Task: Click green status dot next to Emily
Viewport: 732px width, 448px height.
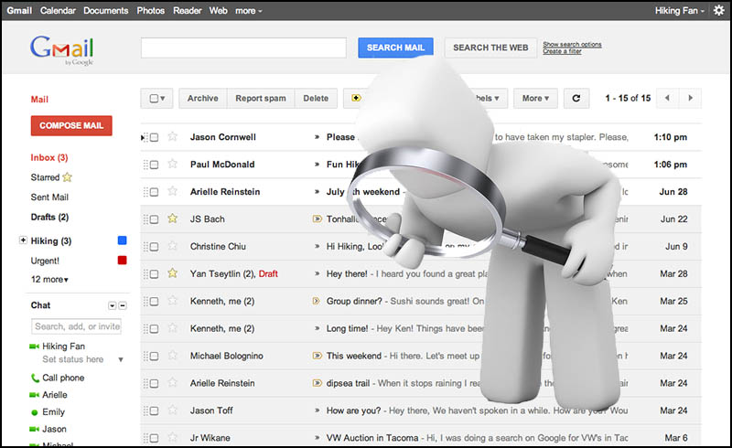Action: [34, 412]
